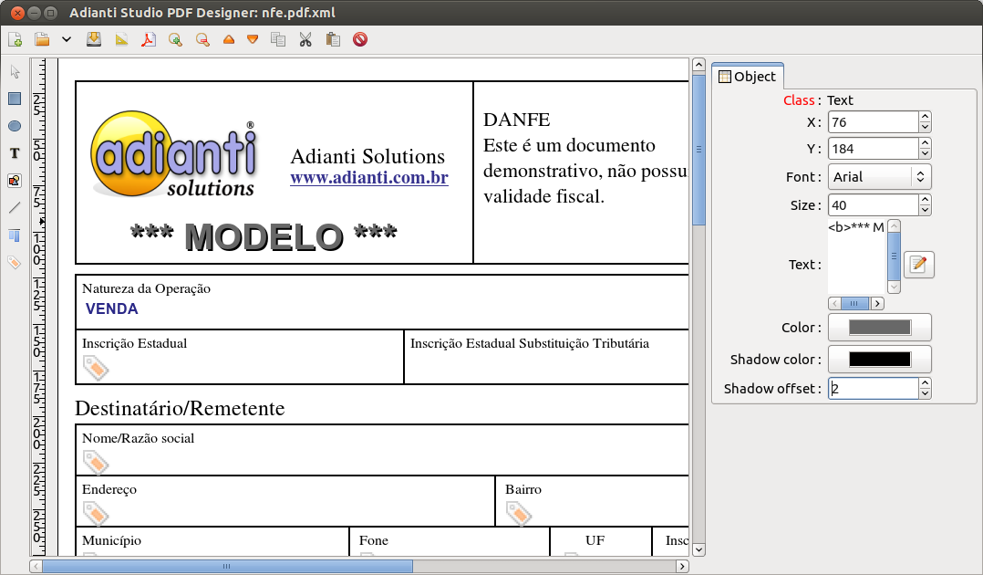Copy the selected object

tap(278, 39)
